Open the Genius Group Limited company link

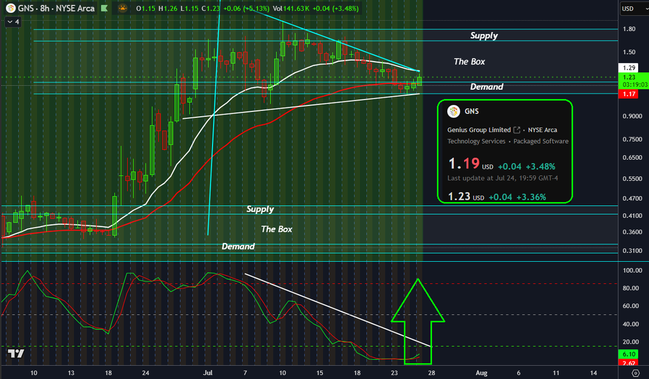coord(479,130)
